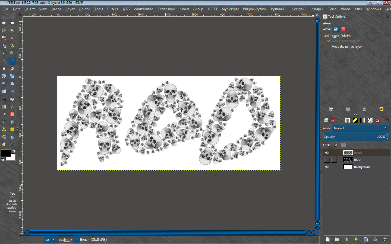391x244 pixels.
Task: Open the Layer menu
Action: (x=70, y=9)
